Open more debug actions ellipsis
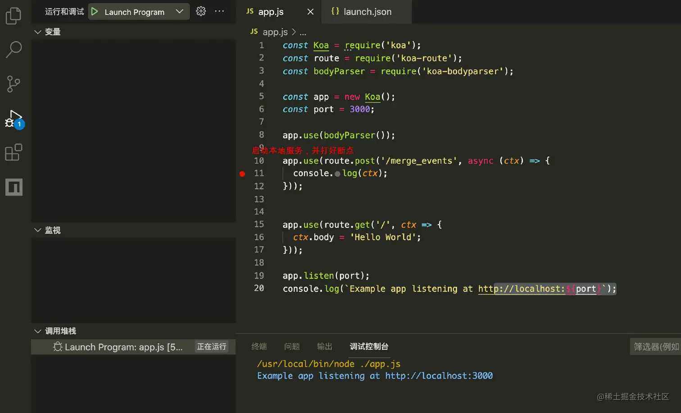The height and width of the screenshot is (413, 681). point(219,11)
